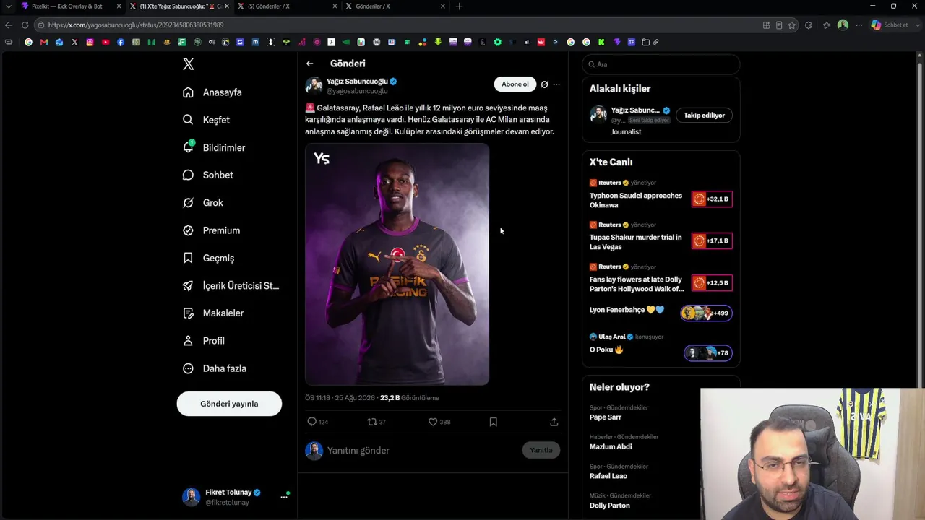Reload the page
This screenshot has width=925, height=520.
(25, 25)
